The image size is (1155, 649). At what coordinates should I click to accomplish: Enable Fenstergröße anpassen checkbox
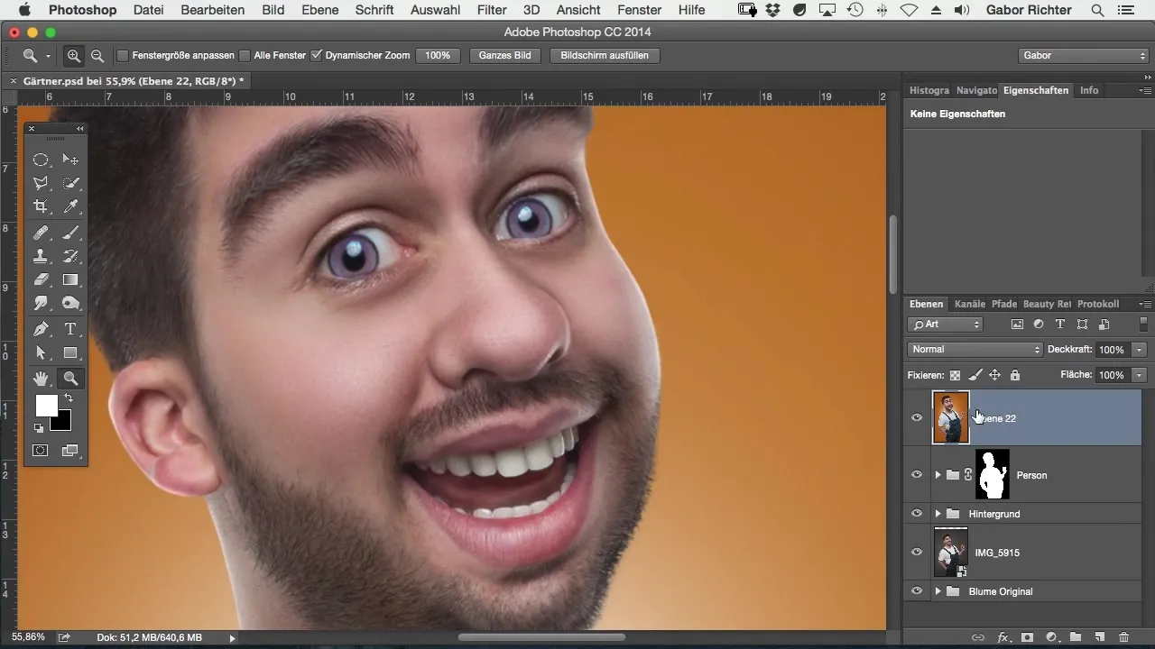pyautogui.click(x=123, y=55)
